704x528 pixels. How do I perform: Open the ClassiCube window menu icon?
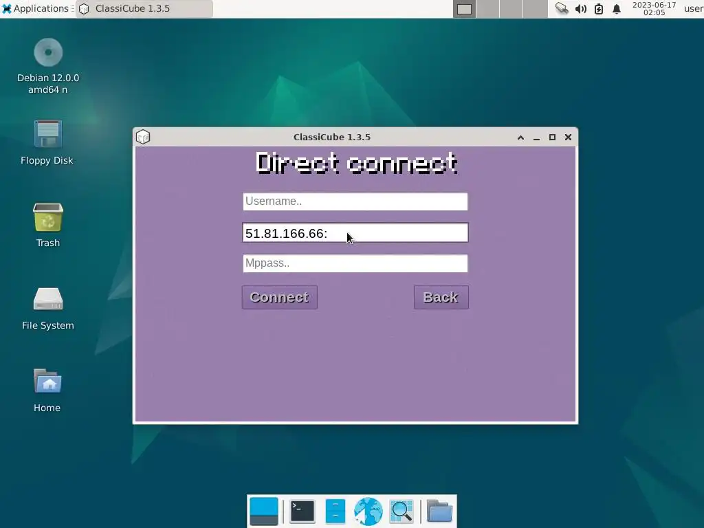(143, 137)
